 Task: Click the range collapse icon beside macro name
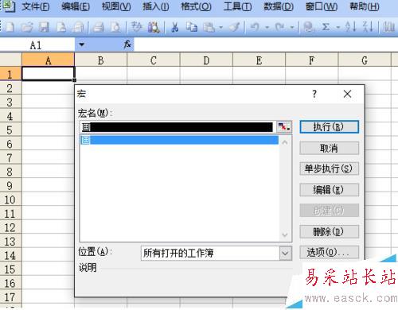(x=284, y=127)
